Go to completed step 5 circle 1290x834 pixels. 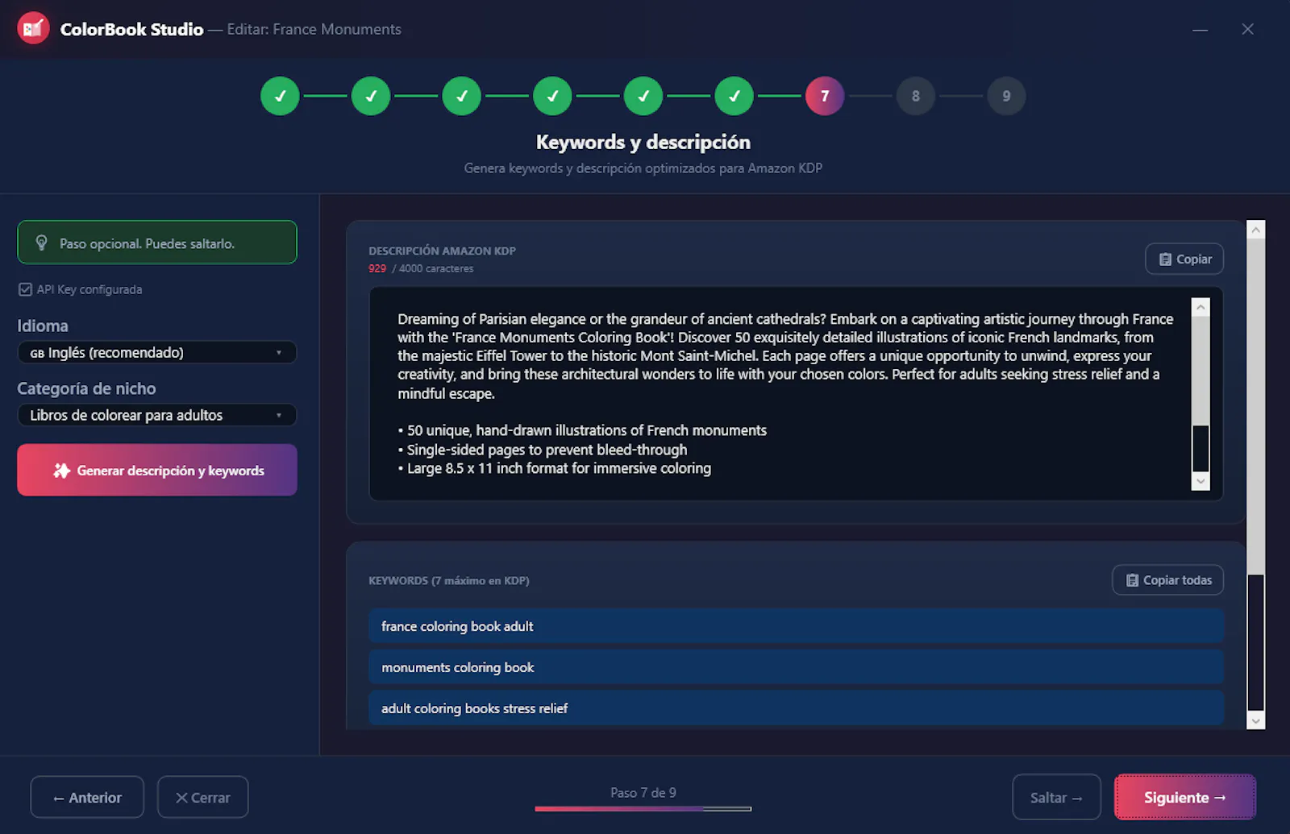coord(643,96)
